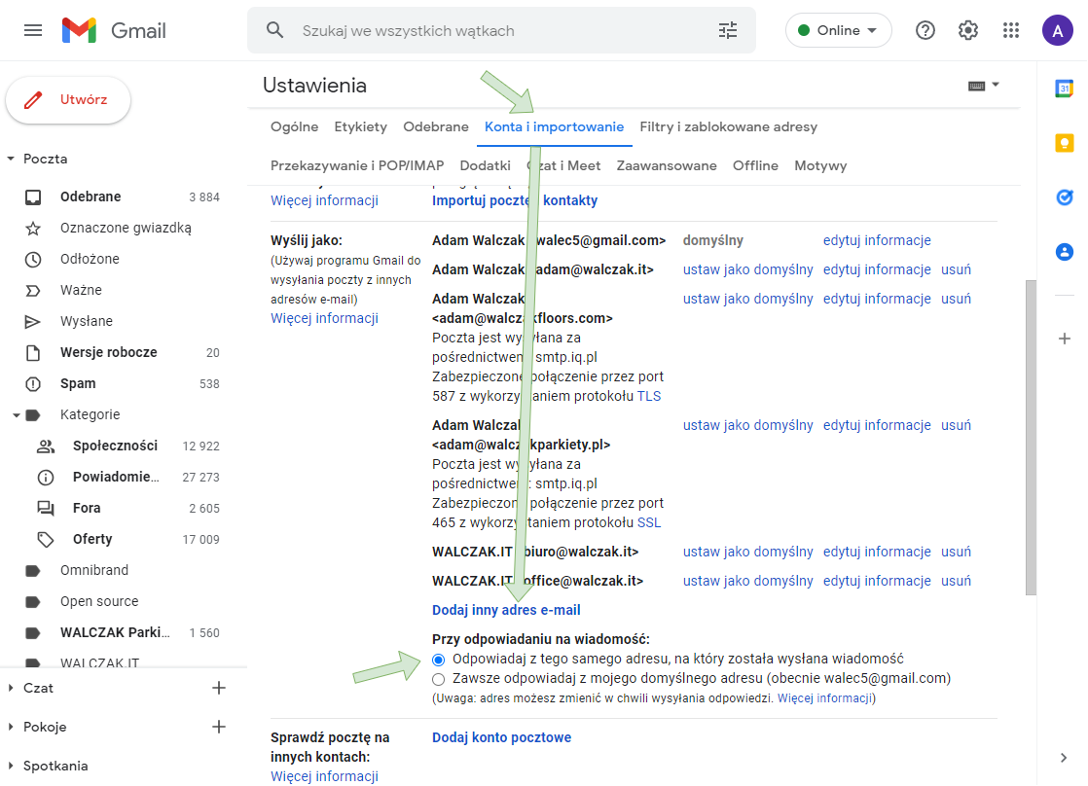Click Dodaj konto pocztowe link
1088x786 pixels.
tap(502, 738)
